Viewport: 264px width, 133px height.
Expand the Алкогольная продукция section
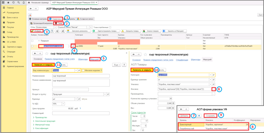pos(45,121)
